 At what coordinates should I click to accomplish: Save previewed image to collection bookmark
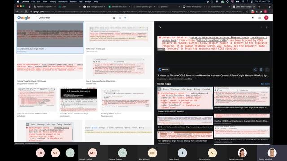261,70
